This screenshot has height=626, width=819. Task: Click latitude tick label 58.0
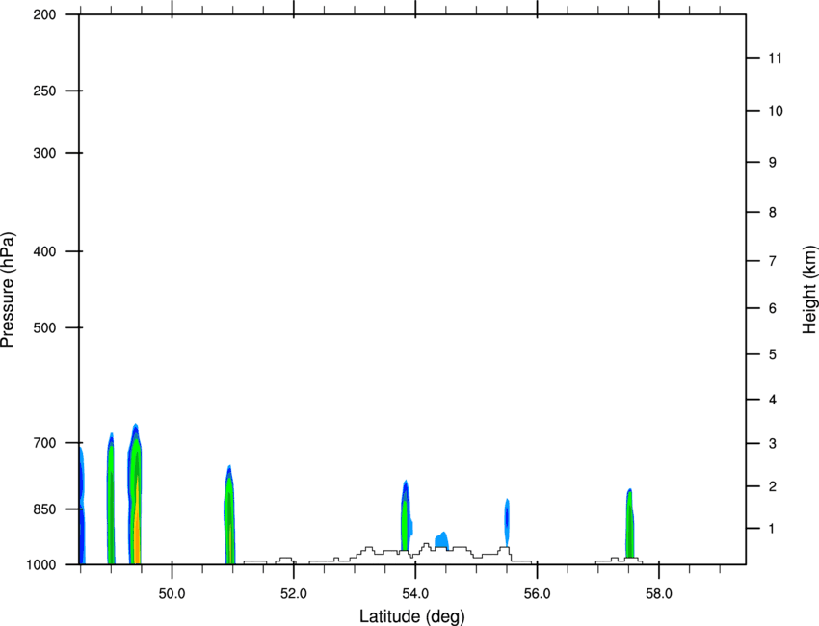tap(659, 594)
